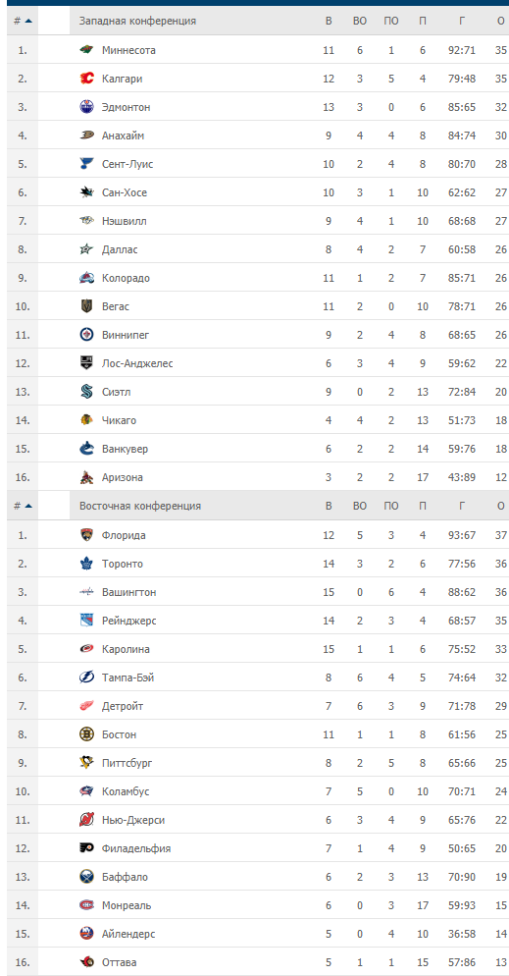Open the Лос-Анджелес team page
The image size is (509, 976).
click(x=137, y=363)
